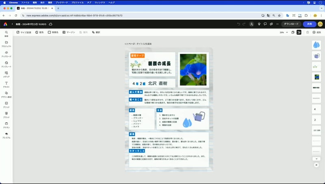Select the layer thumbnail showing 2
Screen dimensions: 325x184
pyautogui.click(x=316, y=120)
